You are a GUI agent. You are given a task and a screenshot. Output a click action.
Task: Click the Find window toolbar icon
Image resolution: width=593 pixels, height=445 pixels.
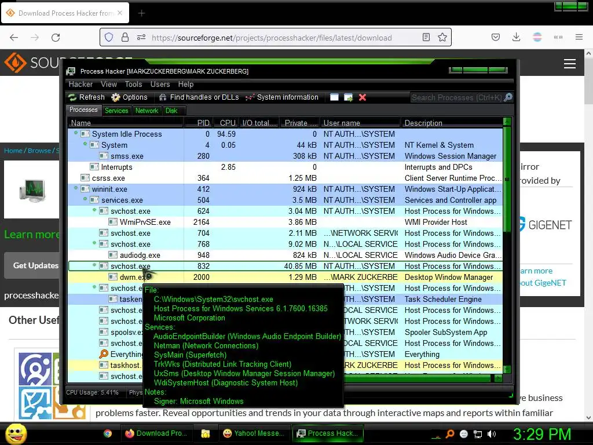tap(334, 97)
